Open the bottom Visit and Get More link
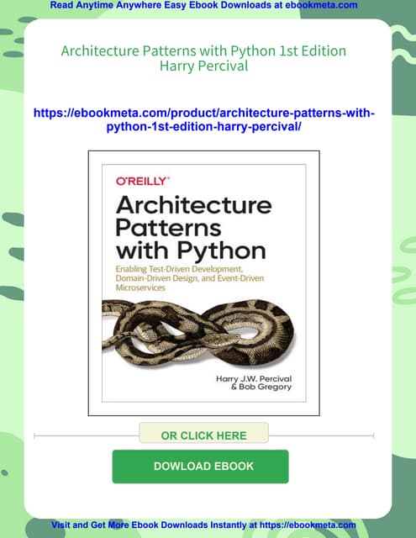Image resolution: width=416 pixels, height=538 pixels. point(203,525)
